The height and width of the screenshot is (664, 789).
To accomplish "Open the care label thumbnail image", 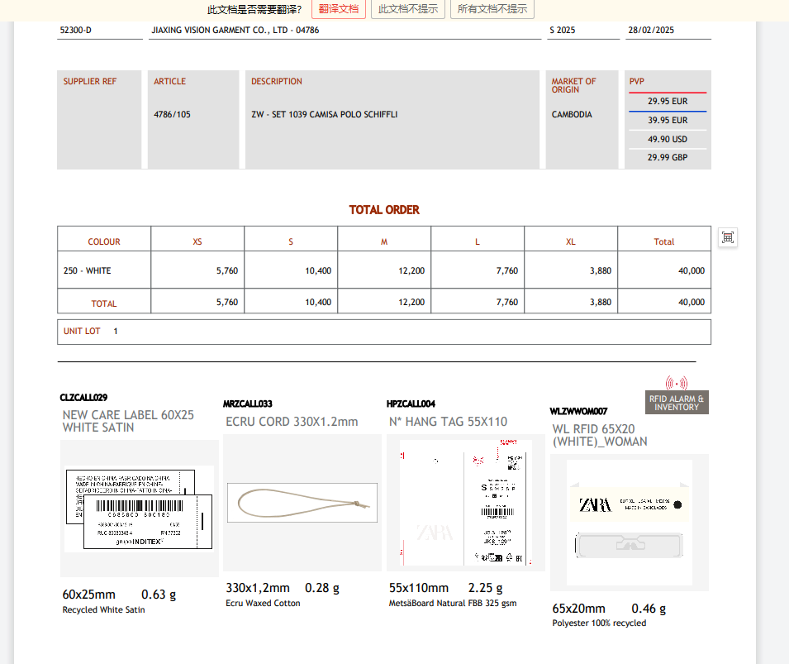I will [139, 509].
